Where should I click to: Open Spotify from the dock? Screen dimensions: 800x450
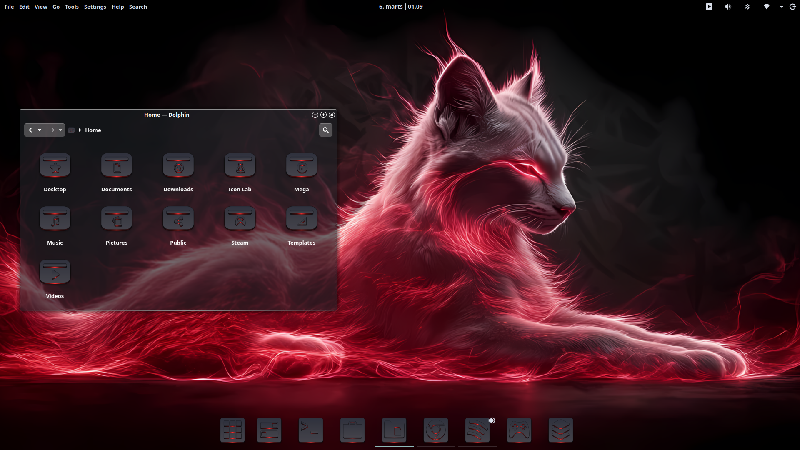(476, 431)
